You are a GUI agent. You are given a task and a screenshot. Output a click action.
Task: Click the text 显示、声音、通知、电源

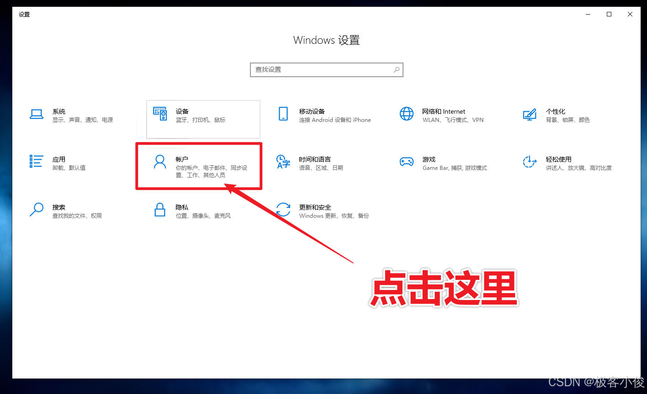tap(83, 120)
